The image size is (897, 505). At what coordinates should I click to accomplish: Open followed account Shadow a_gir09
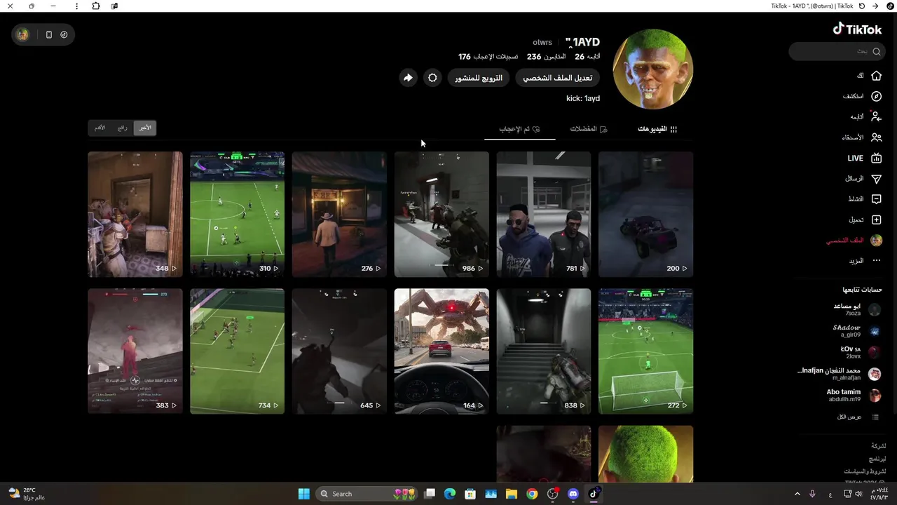tap(856, 331)
